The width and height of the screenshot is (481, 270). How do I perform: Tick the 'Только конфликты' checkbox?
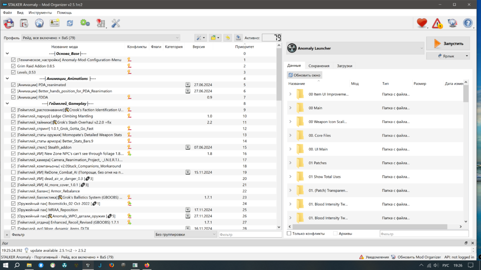tap(289, 233)
